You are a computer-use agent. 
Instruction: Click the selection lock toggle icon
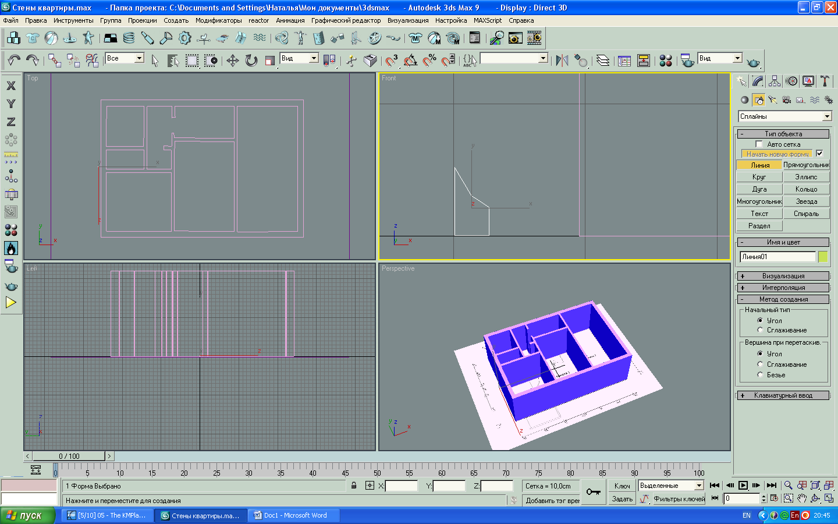pos(354,485)
